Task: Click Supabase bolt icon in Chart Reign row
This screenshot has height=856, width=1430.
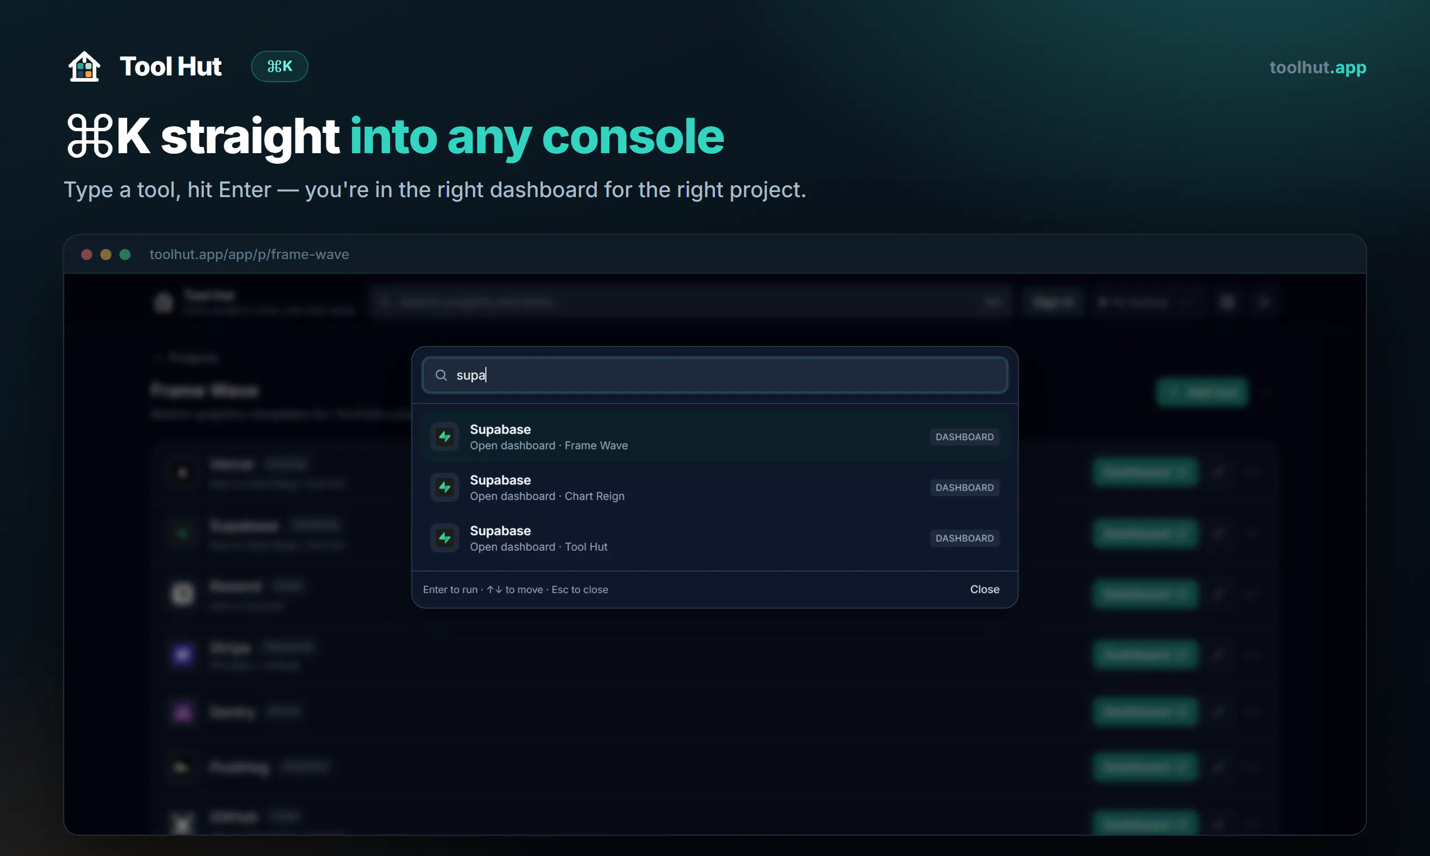Action: [445, 487]
